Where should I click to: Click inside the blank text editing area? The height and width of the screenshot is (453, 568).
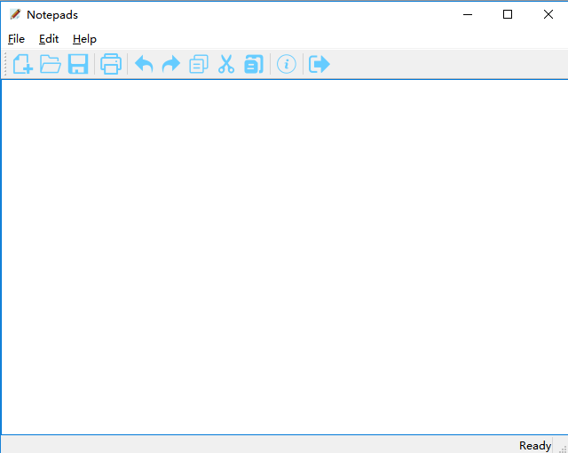[x=285, y=257]
